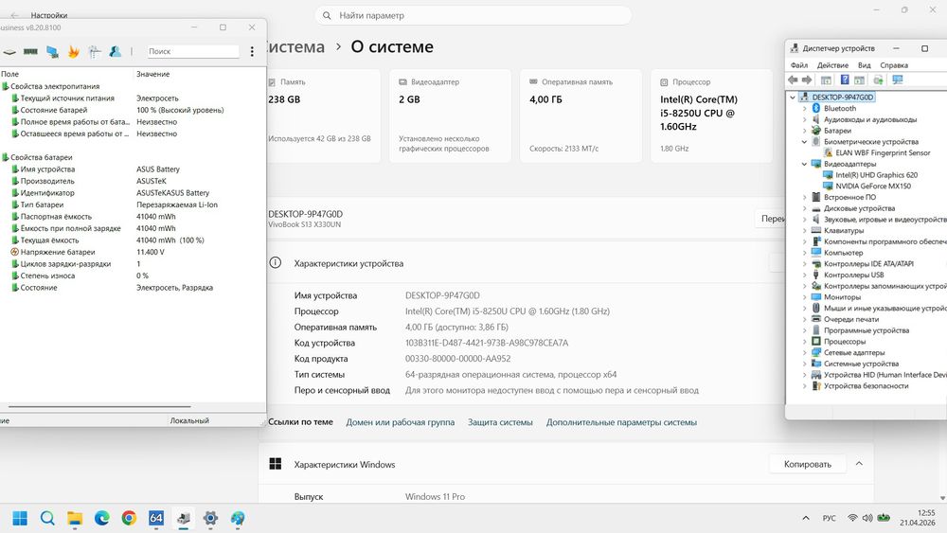Open AIDA64 three-dot options menu
947x533 pixels.
click(252, 52)
